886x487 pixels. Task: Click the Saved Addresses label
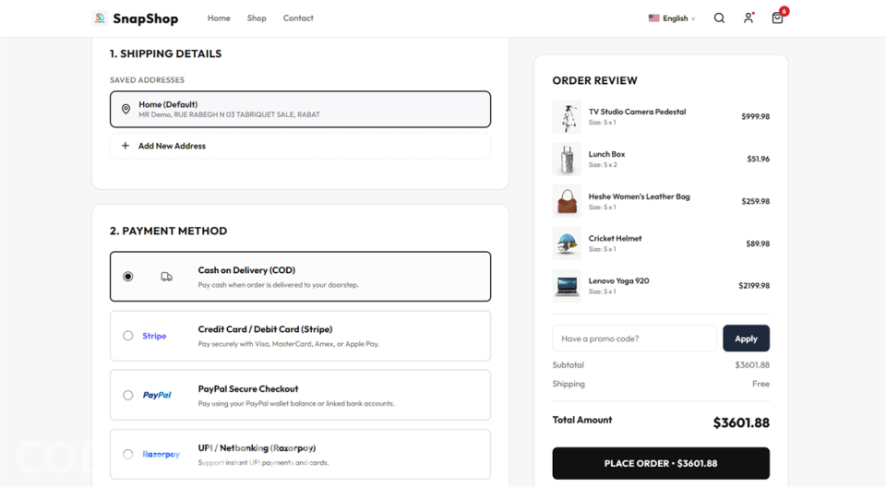coord(147,80)
